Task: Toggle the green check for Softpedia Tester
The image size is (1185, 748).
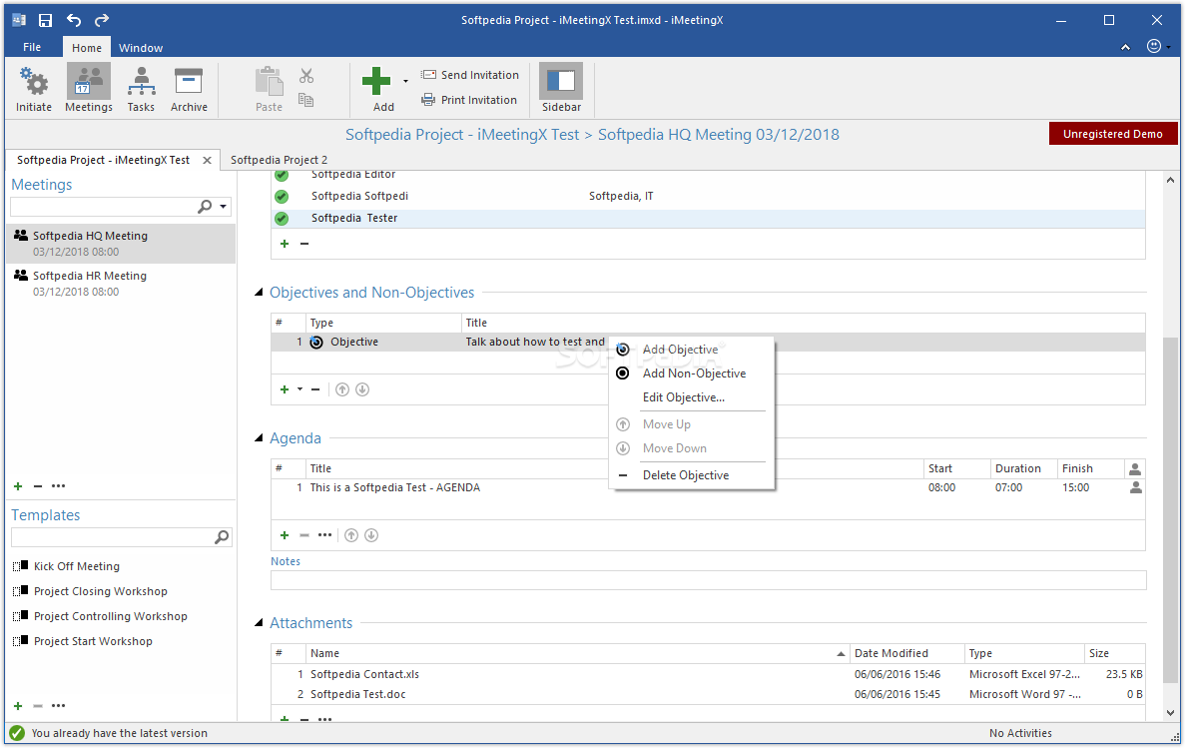Action: 282,219
